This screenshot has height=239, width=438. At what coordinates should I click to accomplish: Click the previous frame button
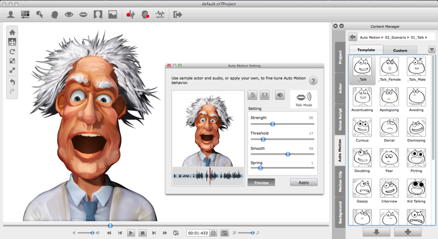tap(120, 233)
